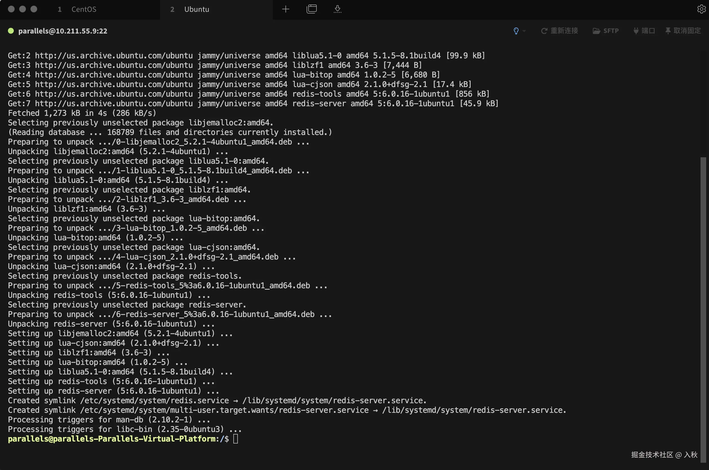
Task: Minimize the window with the middle gray button
Action: 23,9
